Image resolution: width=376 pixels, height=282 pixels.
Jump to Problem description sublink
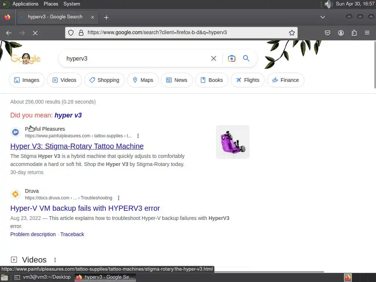(x=33, y=234)
